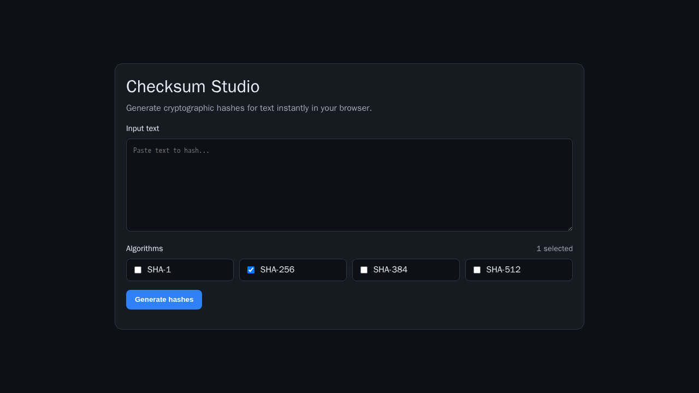Click the textarea resize handle
This screenshot has width=699, height=393.
[570, 228]
